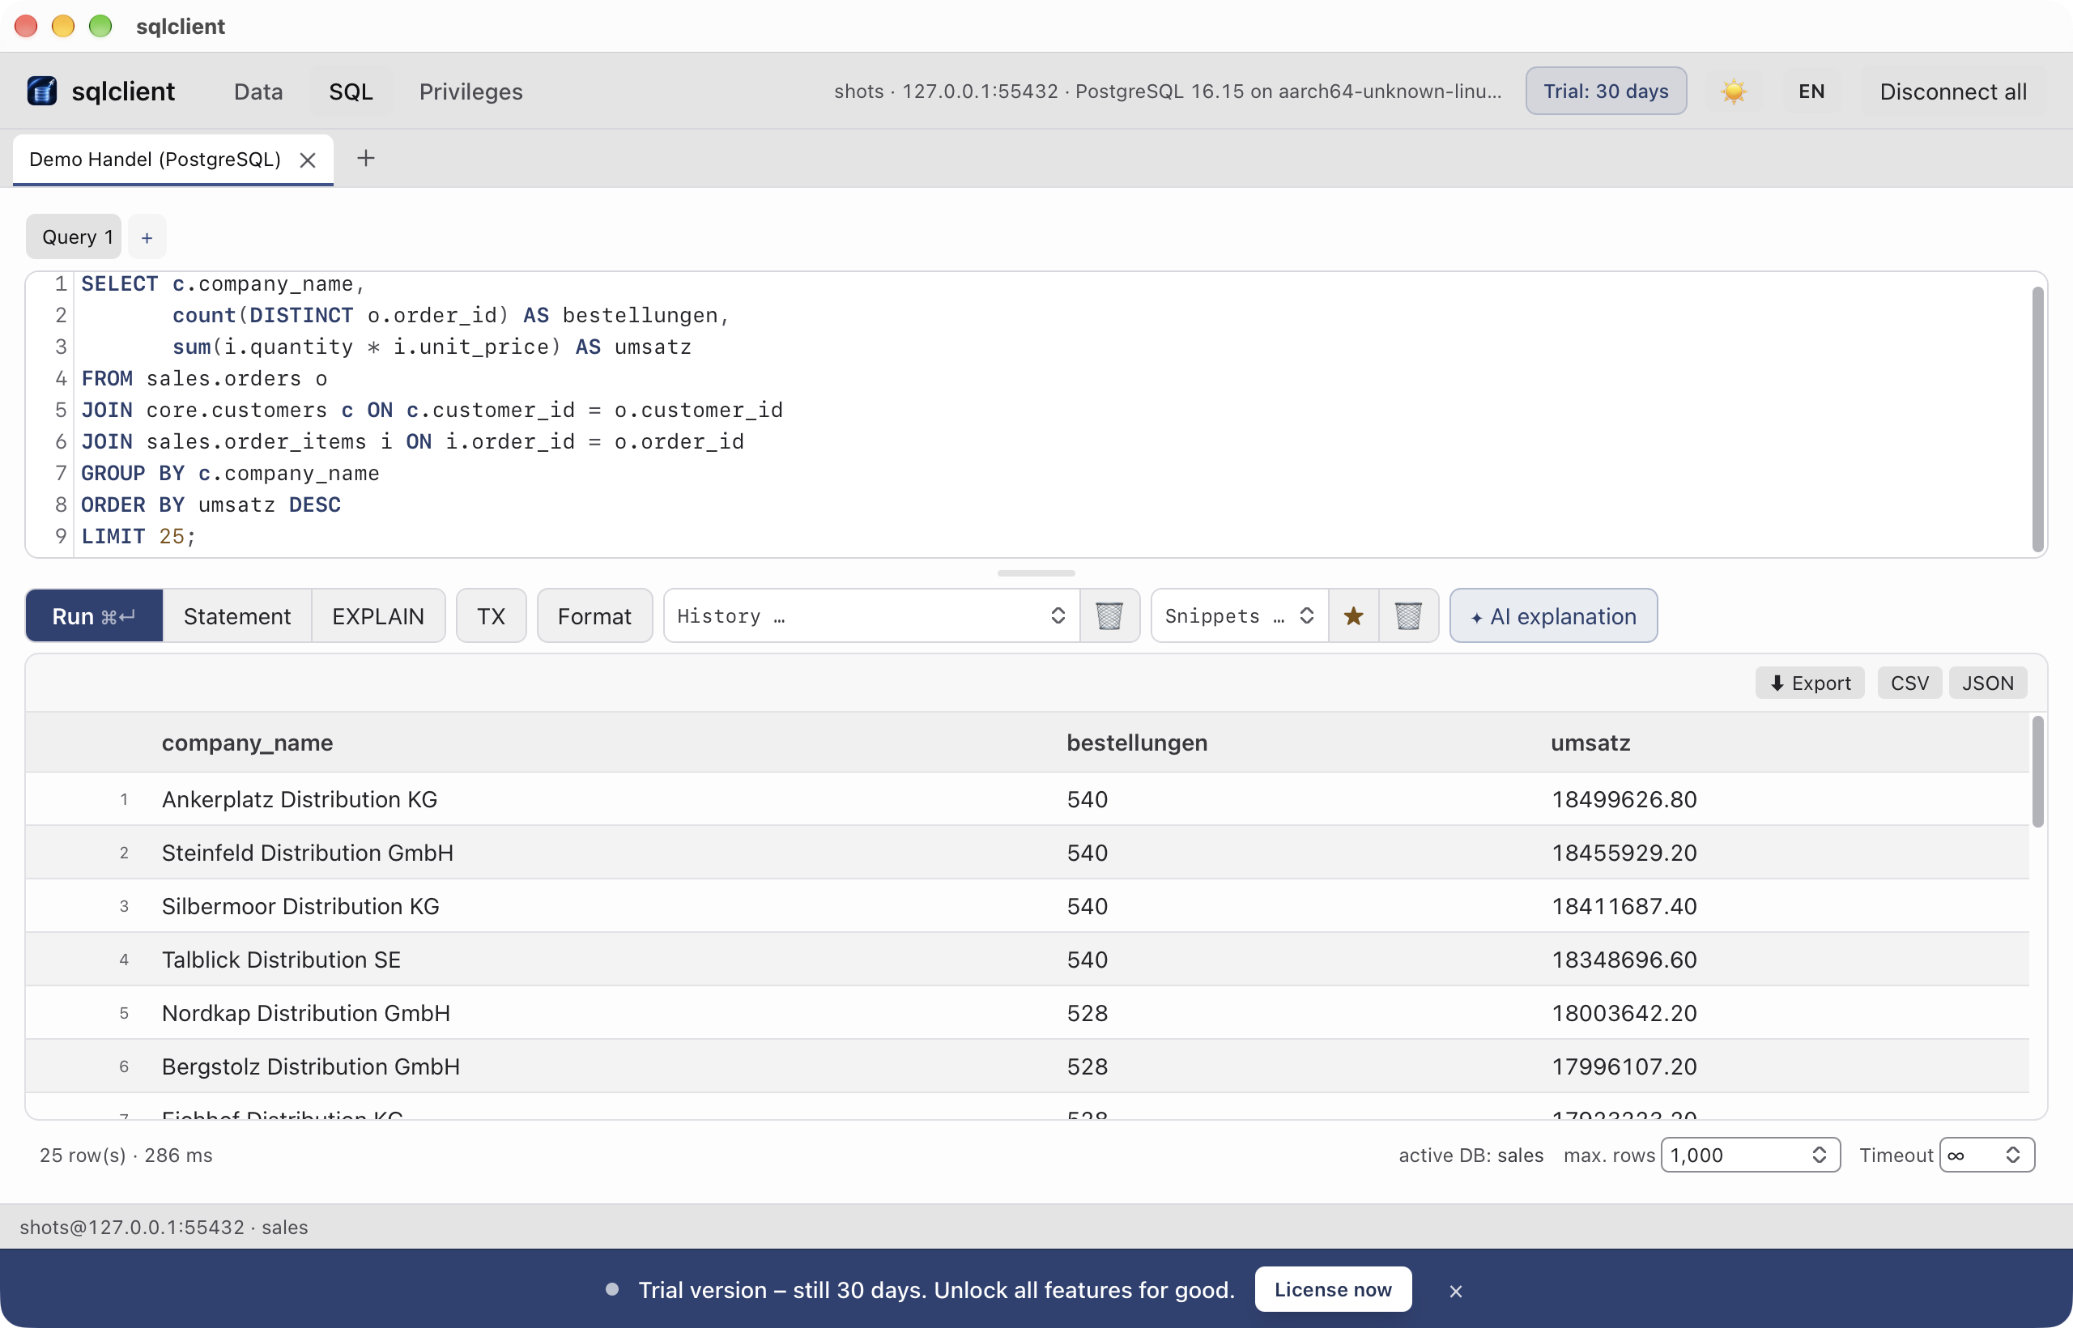
Task: Close the Demo Handel (PostgreSQL) tab
Action: 308,160
